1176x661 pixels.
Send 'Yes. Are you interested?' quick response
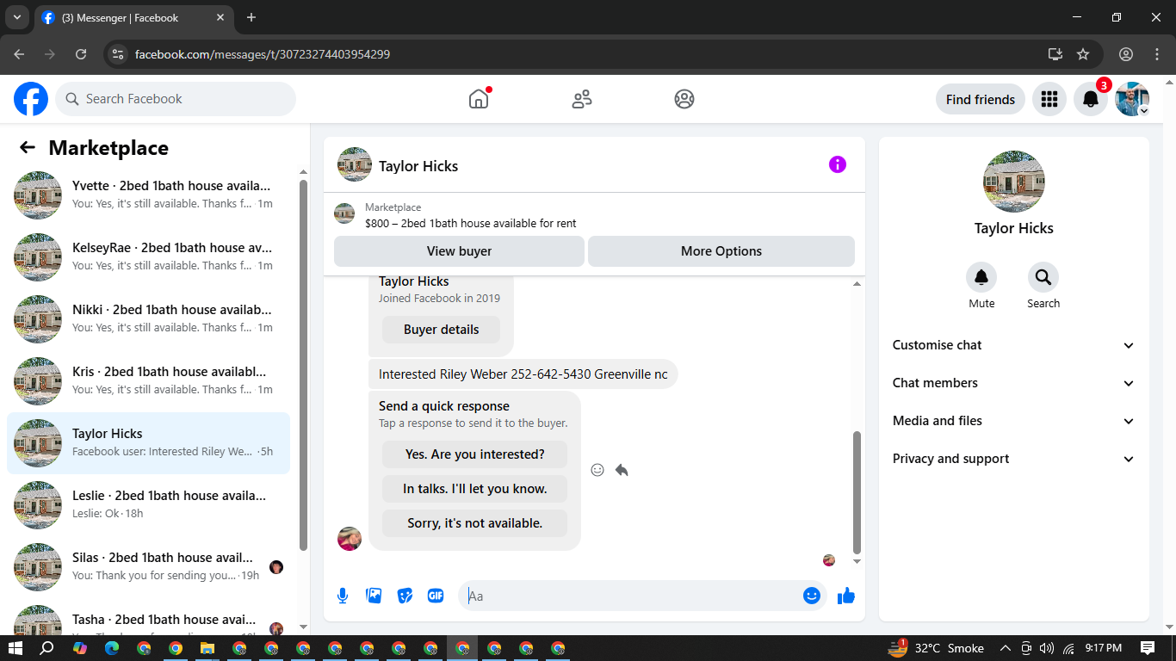pos(475,454)
